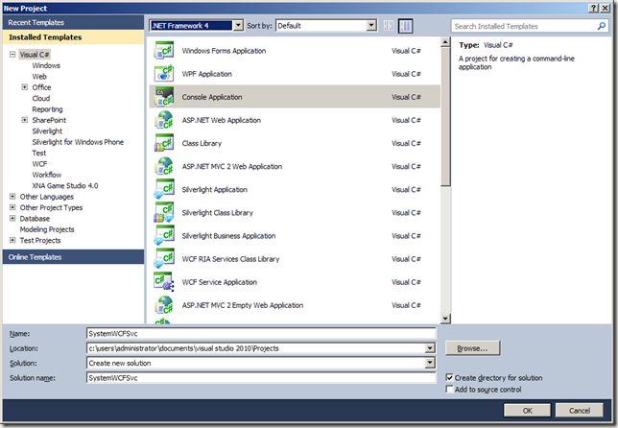Click the Browse... button

472,348
